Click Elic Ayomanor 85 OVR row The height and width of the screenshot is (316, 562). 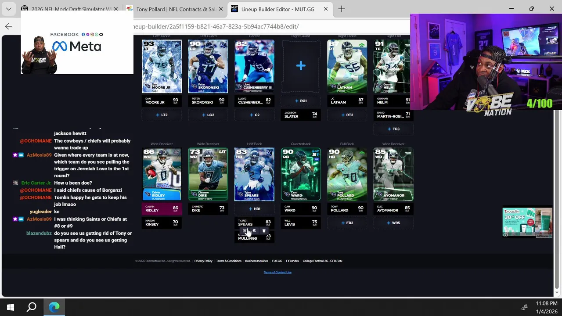pos(393,209)
